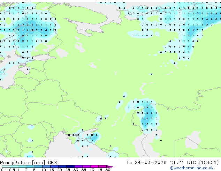Image resolution: width=221 pixels, height=171 pixels.
Task: Select the 25–30 mm dark blue swatch
Action: coord(70,166)
